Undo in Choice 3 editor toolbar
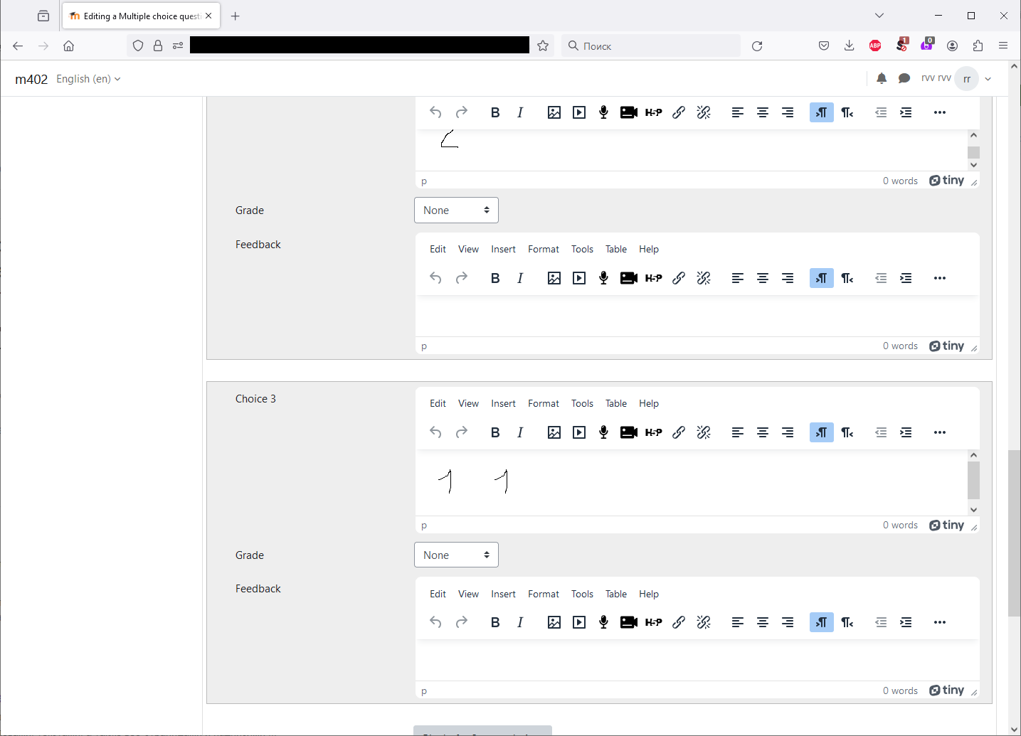This screenshot has height=736, width=1021. click(x=435, y=432)
